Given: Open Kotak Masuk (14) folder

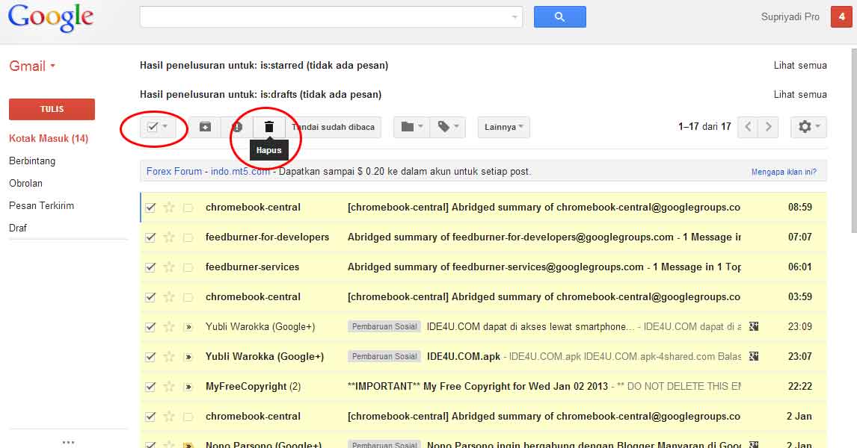Looking at the screenshot, I should pyautogui.click(x=49, y=139).
